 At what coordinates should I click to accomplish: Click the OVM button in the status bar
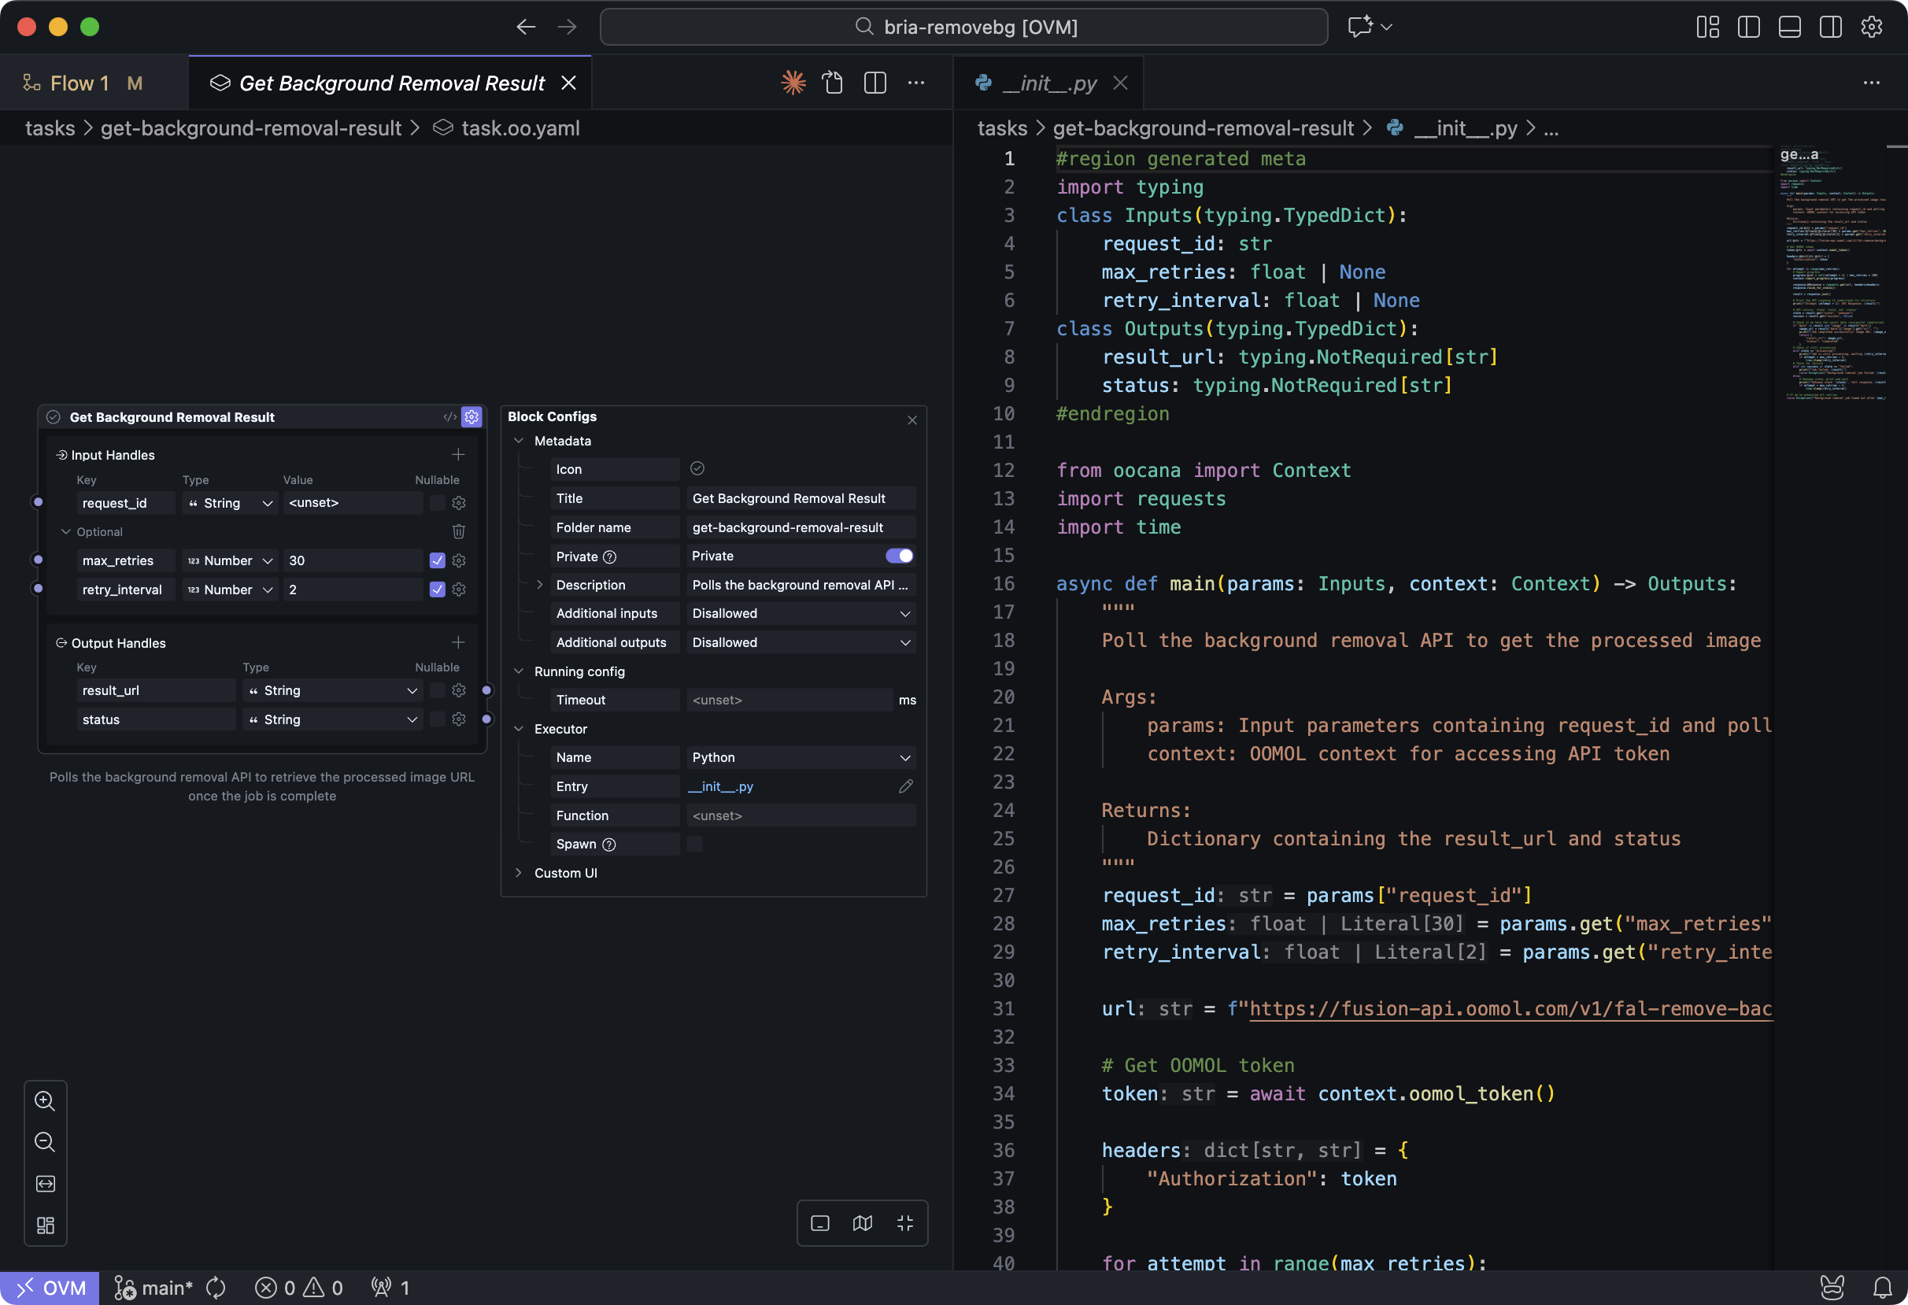[x=50, y=1287]
